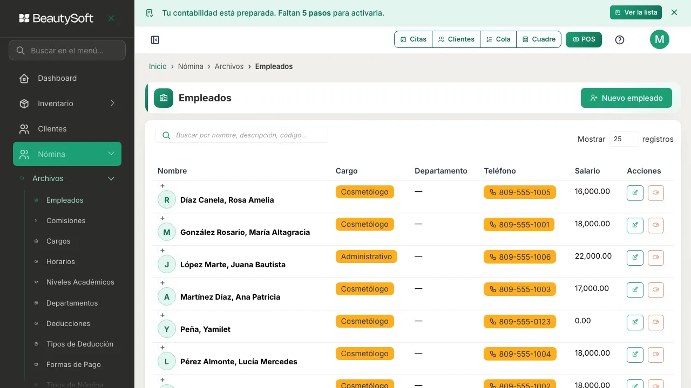
Task: Call phone number 809-555-1005
Action: (520, 192)
